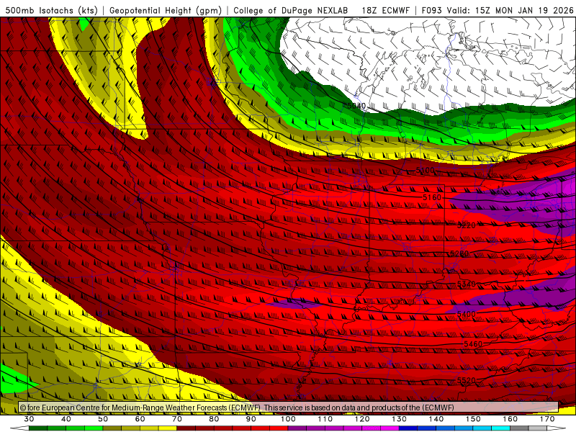
Task: Select the dark blue 130-135 kts legend swatch
Action: 408,428
